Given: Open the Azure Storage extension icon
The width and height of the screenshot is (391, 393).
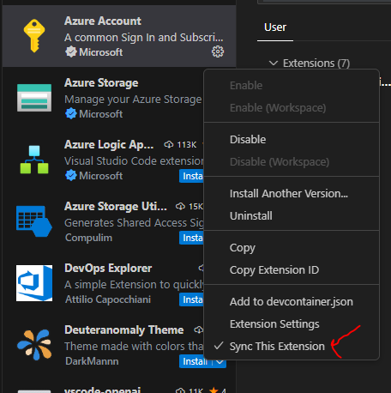Looking at the screenshot, I should [x=34, y=98].
